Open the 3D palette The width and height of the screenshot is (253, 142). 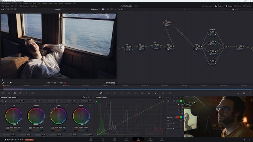pyautogui.click(x=170, y=93)
